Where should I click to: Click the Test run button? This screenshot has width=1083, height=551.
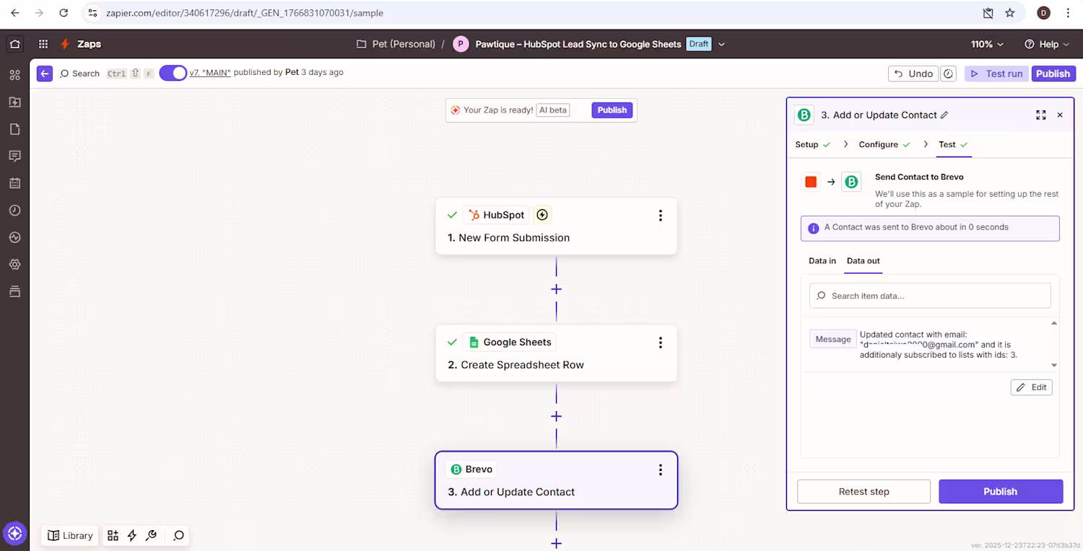[996, 74]
